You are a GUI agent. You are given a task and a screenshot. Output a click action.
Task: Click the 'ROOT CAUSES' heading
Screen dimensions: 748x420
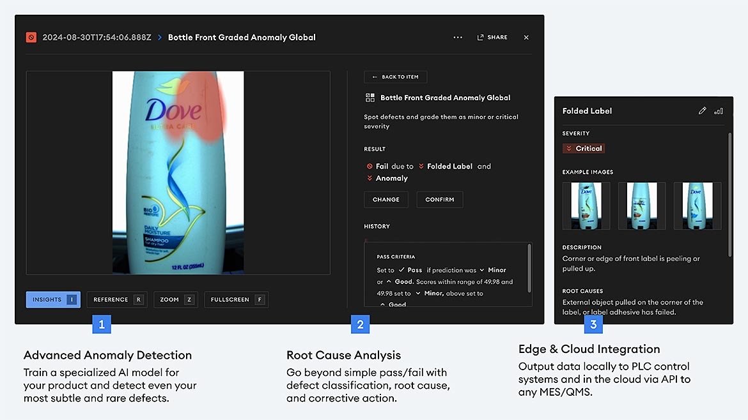582,291
